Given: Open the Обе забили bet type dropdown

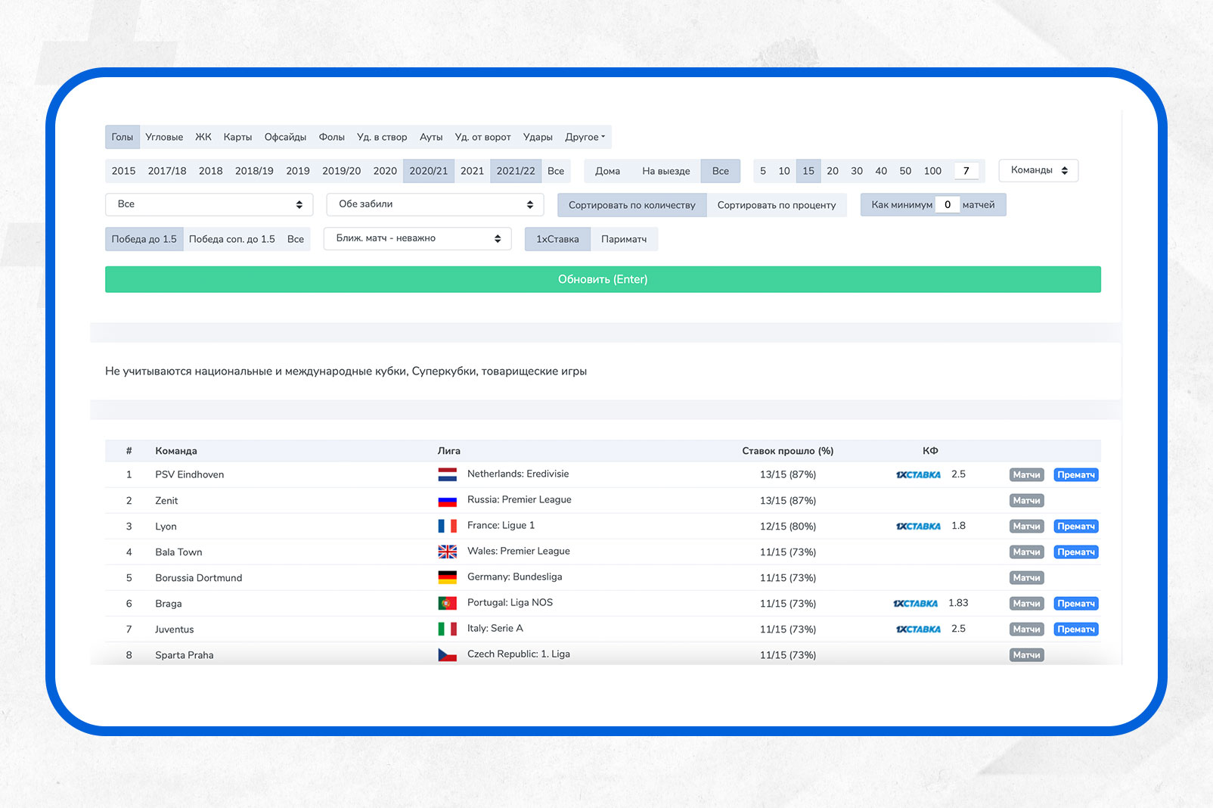Looking at the screenshot, I should [436, 204].
